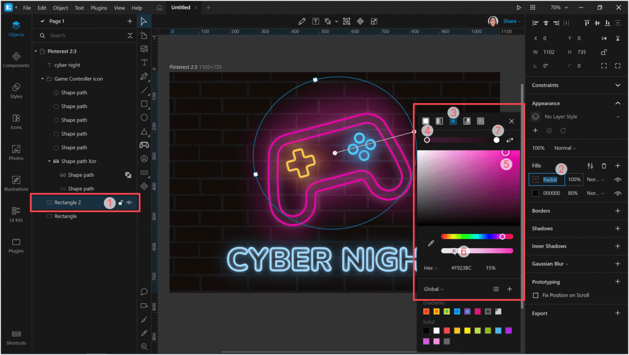Start prototype preview with play button
Viewport: 629px width, 355px height.
click(518, 7)
